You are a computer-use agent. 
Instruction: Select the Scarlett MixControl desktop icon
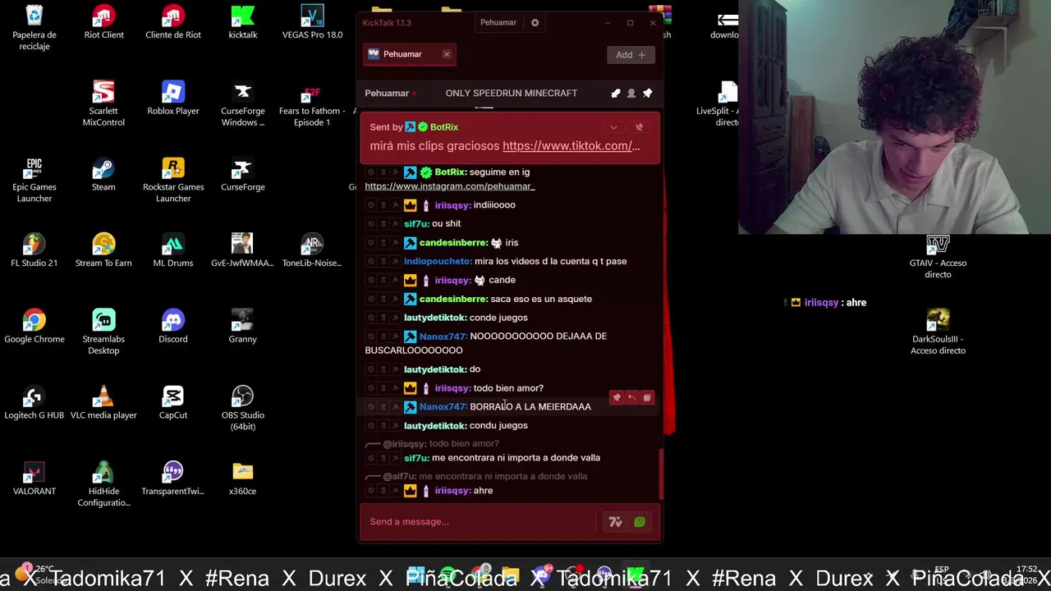tap(103, 104)
